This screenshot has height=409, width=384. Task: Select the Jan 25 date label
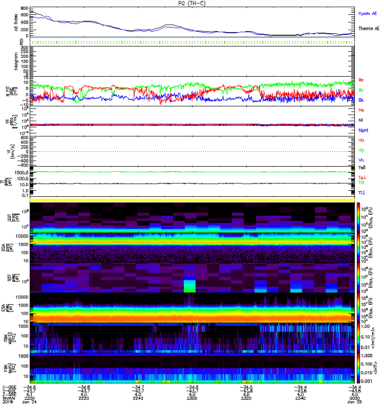click(x=355, y=402)
